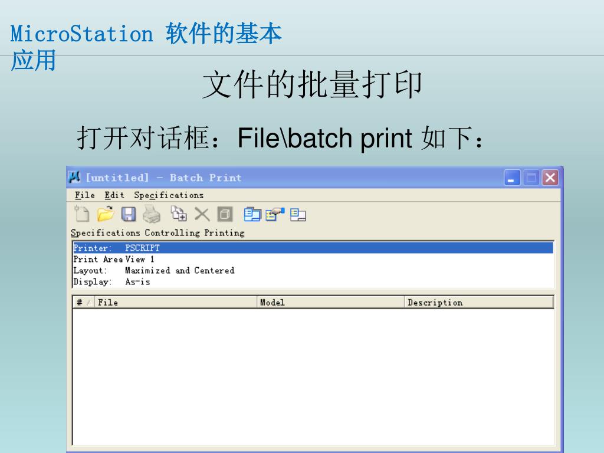Remove selected files with the X icon
Image resolution: width=604 pixels, height=453 pixels.
coord(202,214)
